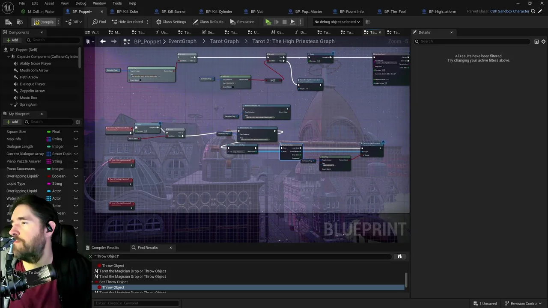548x308 pixels.
Task: Open the Tools menu
Action: pyautogui.click(x=117, y=3)
